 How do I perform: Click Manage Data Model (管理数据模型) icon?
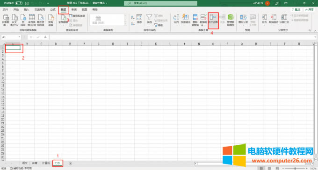[x=231, y=20]
